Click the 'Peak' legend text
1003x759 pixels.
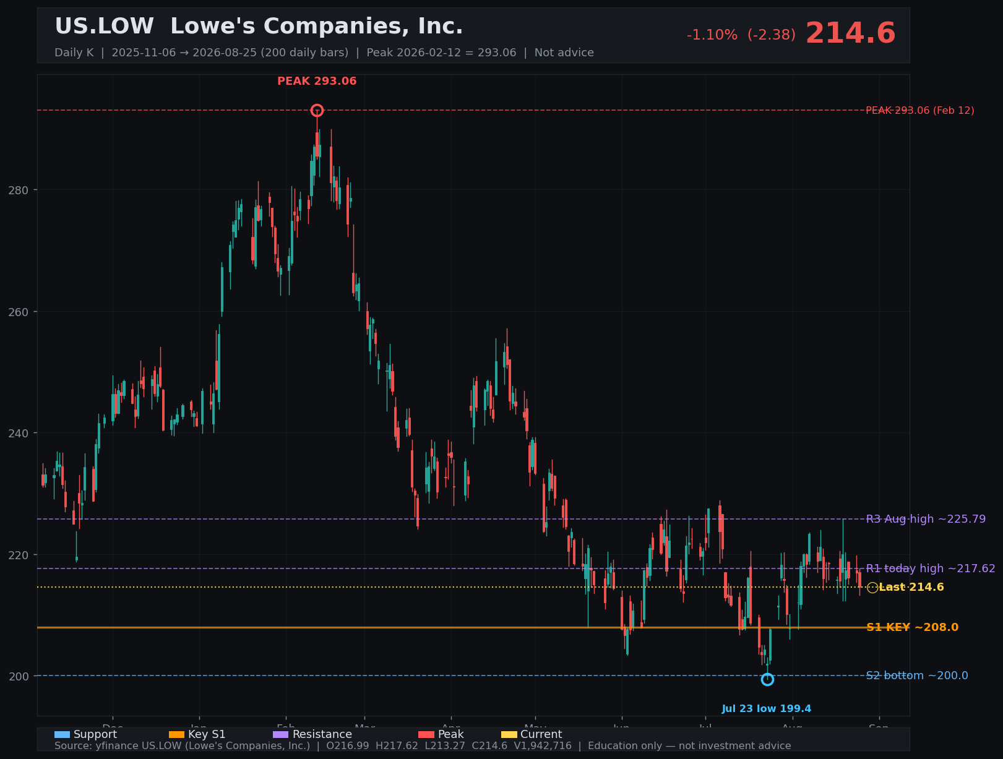pos(451,734)
